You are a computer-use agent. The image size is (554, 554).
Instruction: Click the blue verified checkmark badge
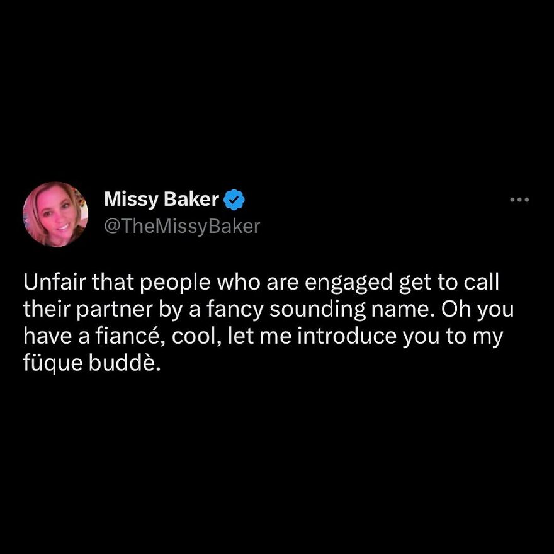pyautogui.click(x=234, y=200)
